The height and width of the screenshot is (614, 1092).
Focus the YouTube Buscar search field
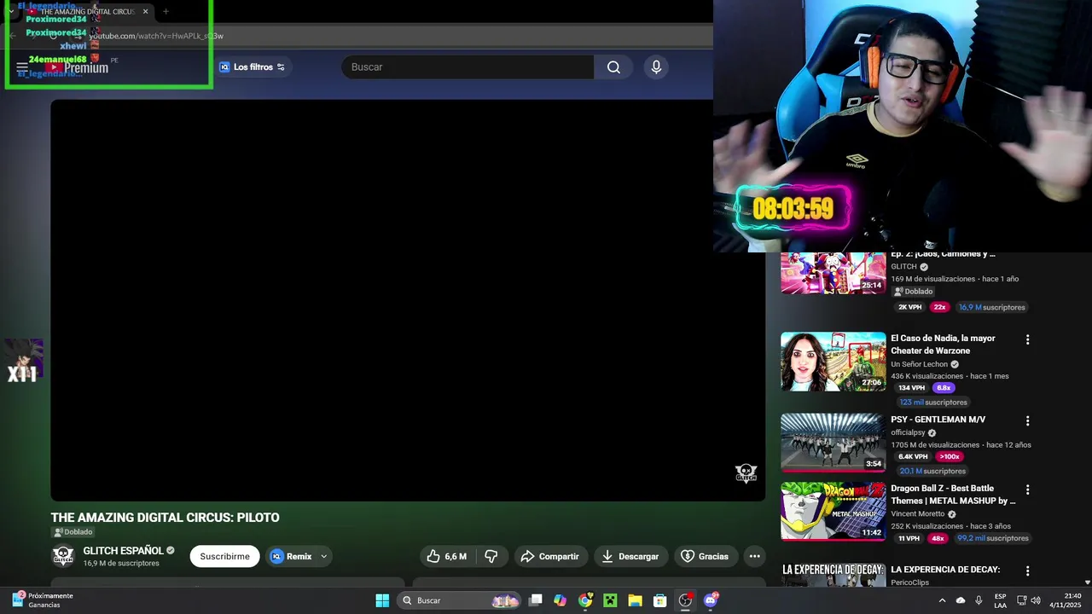click(x=468, y=67)
